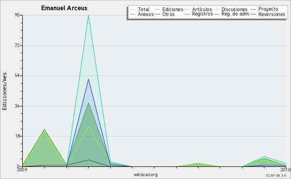Click the orange Anexos legend line swatch

[x=133, y=14]
